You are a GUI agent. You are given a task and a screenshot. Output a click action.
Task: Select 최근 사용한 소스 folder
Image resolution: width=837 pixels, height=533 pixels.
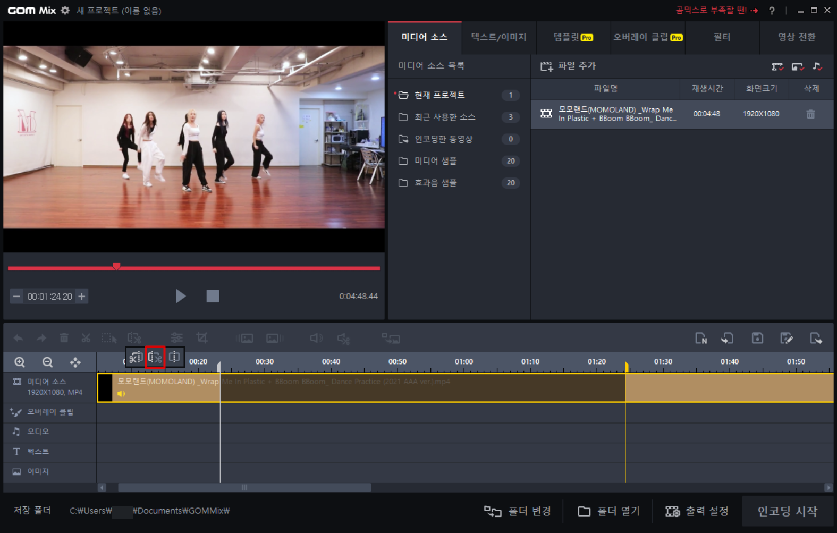click(459, 117)
